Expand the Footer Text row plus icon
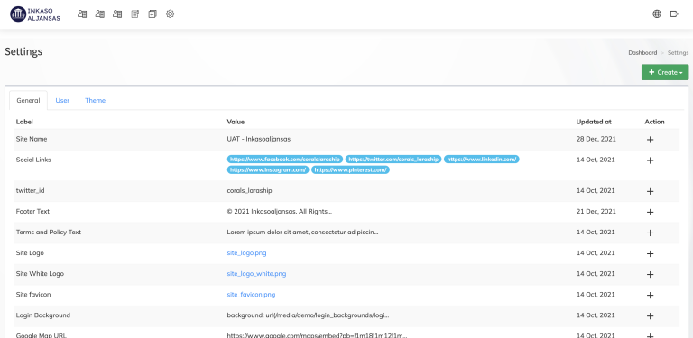 point(650,212)
